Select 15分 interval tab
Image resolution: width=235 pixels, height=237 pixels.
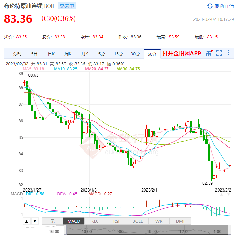tap(118, 54)
